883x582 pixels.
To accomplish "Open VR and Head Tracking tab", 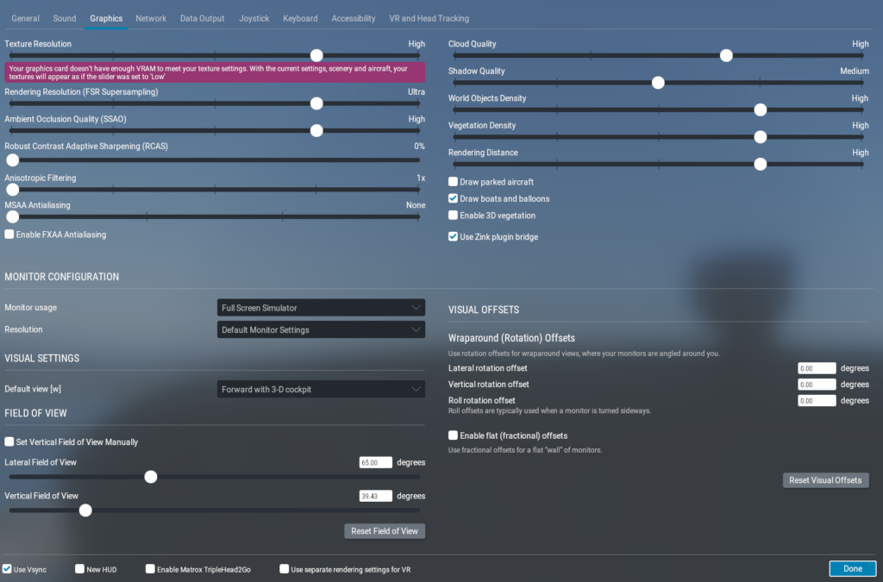I will coord(429,19).
